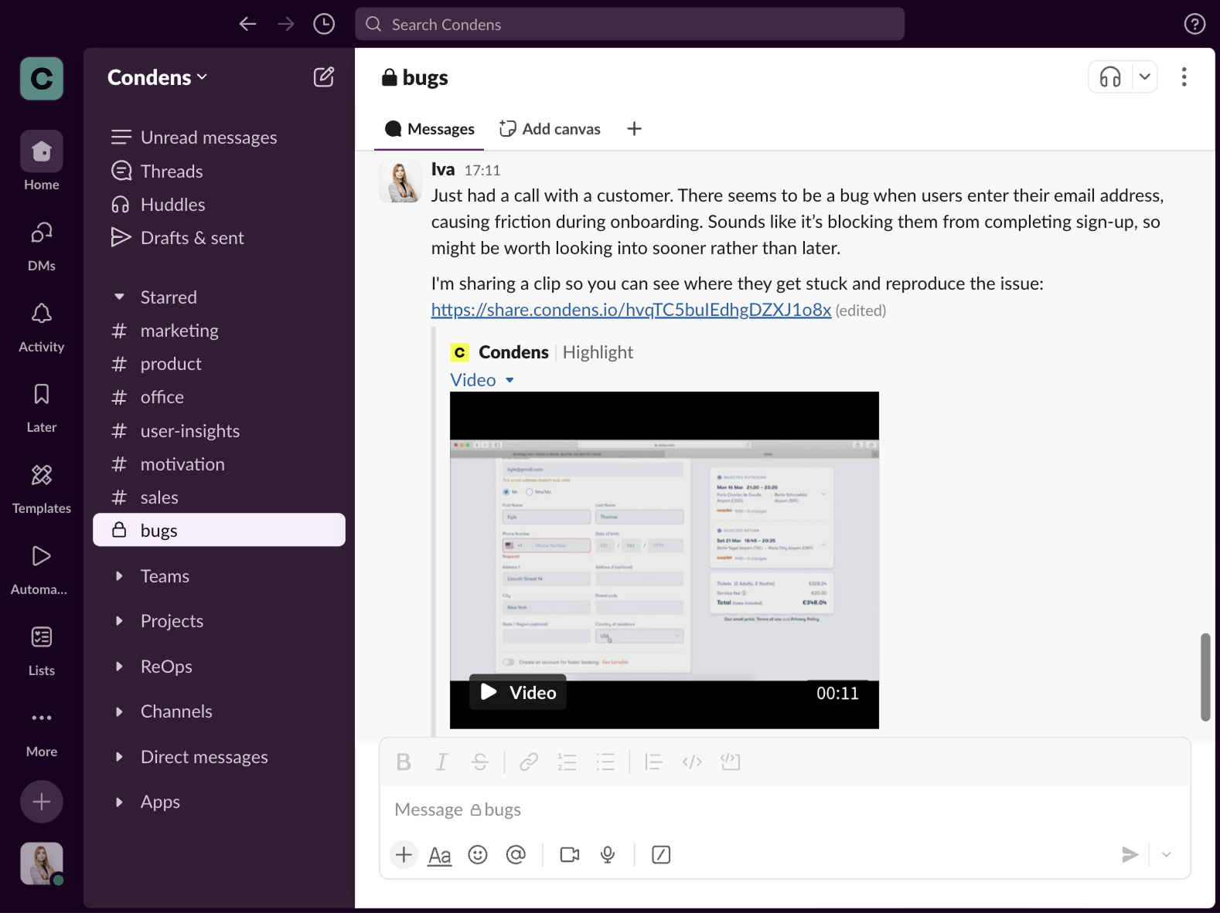The height and width of the screenshot is (913, 1220).
Task: Open DMs in the left rail
Action: click(x=42, y=246)
